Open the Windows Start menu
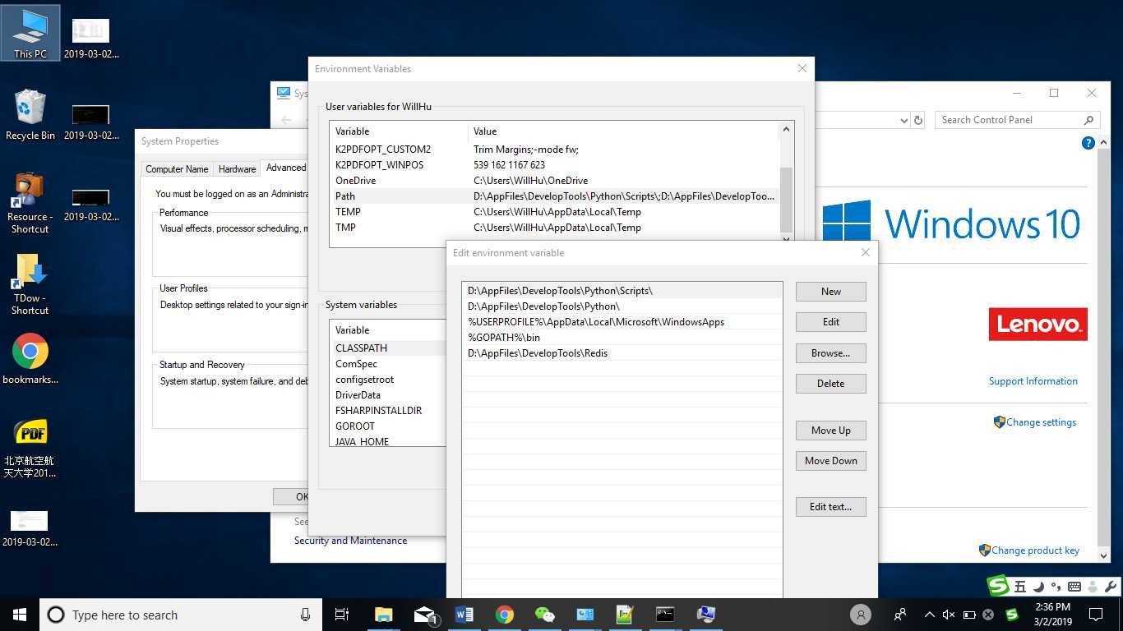Viewport: 1123px width, 631px height. (x=20, y=615)
